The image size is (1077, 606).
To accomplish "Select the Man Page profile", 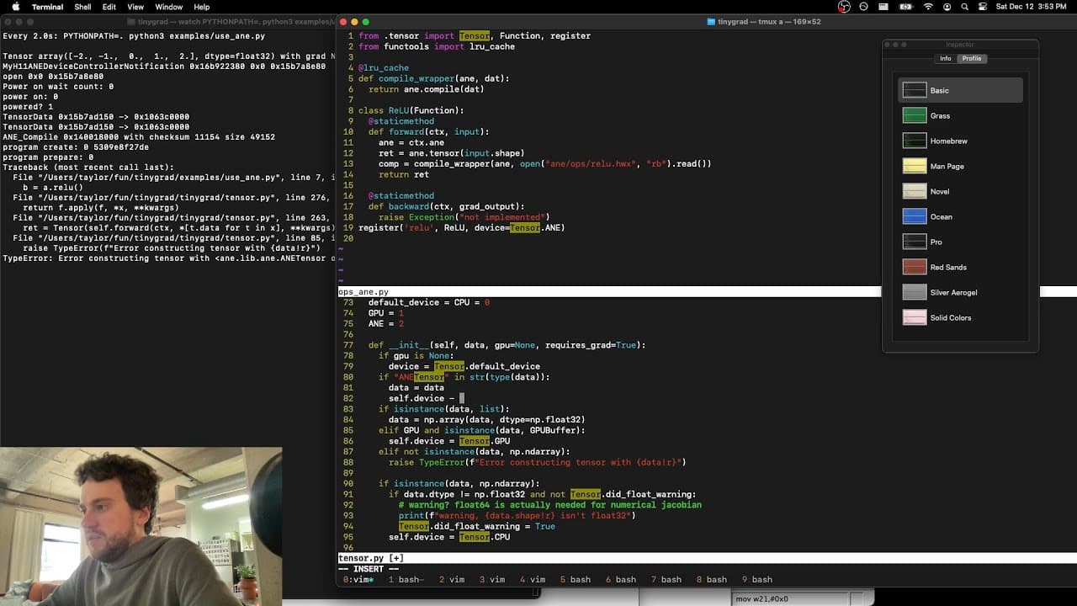I will point(960,166).
